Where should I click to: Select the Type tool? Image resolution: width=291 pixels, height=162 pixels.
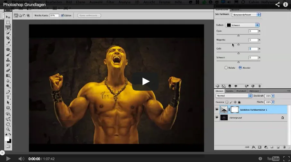(x=8, y=97)
